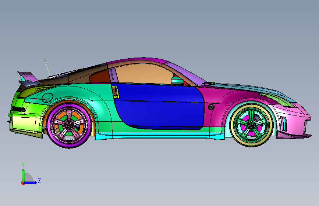Select the dark red rear quarter window

[101, 77]
